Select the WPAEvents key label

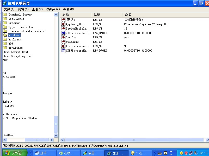[15, 48]
